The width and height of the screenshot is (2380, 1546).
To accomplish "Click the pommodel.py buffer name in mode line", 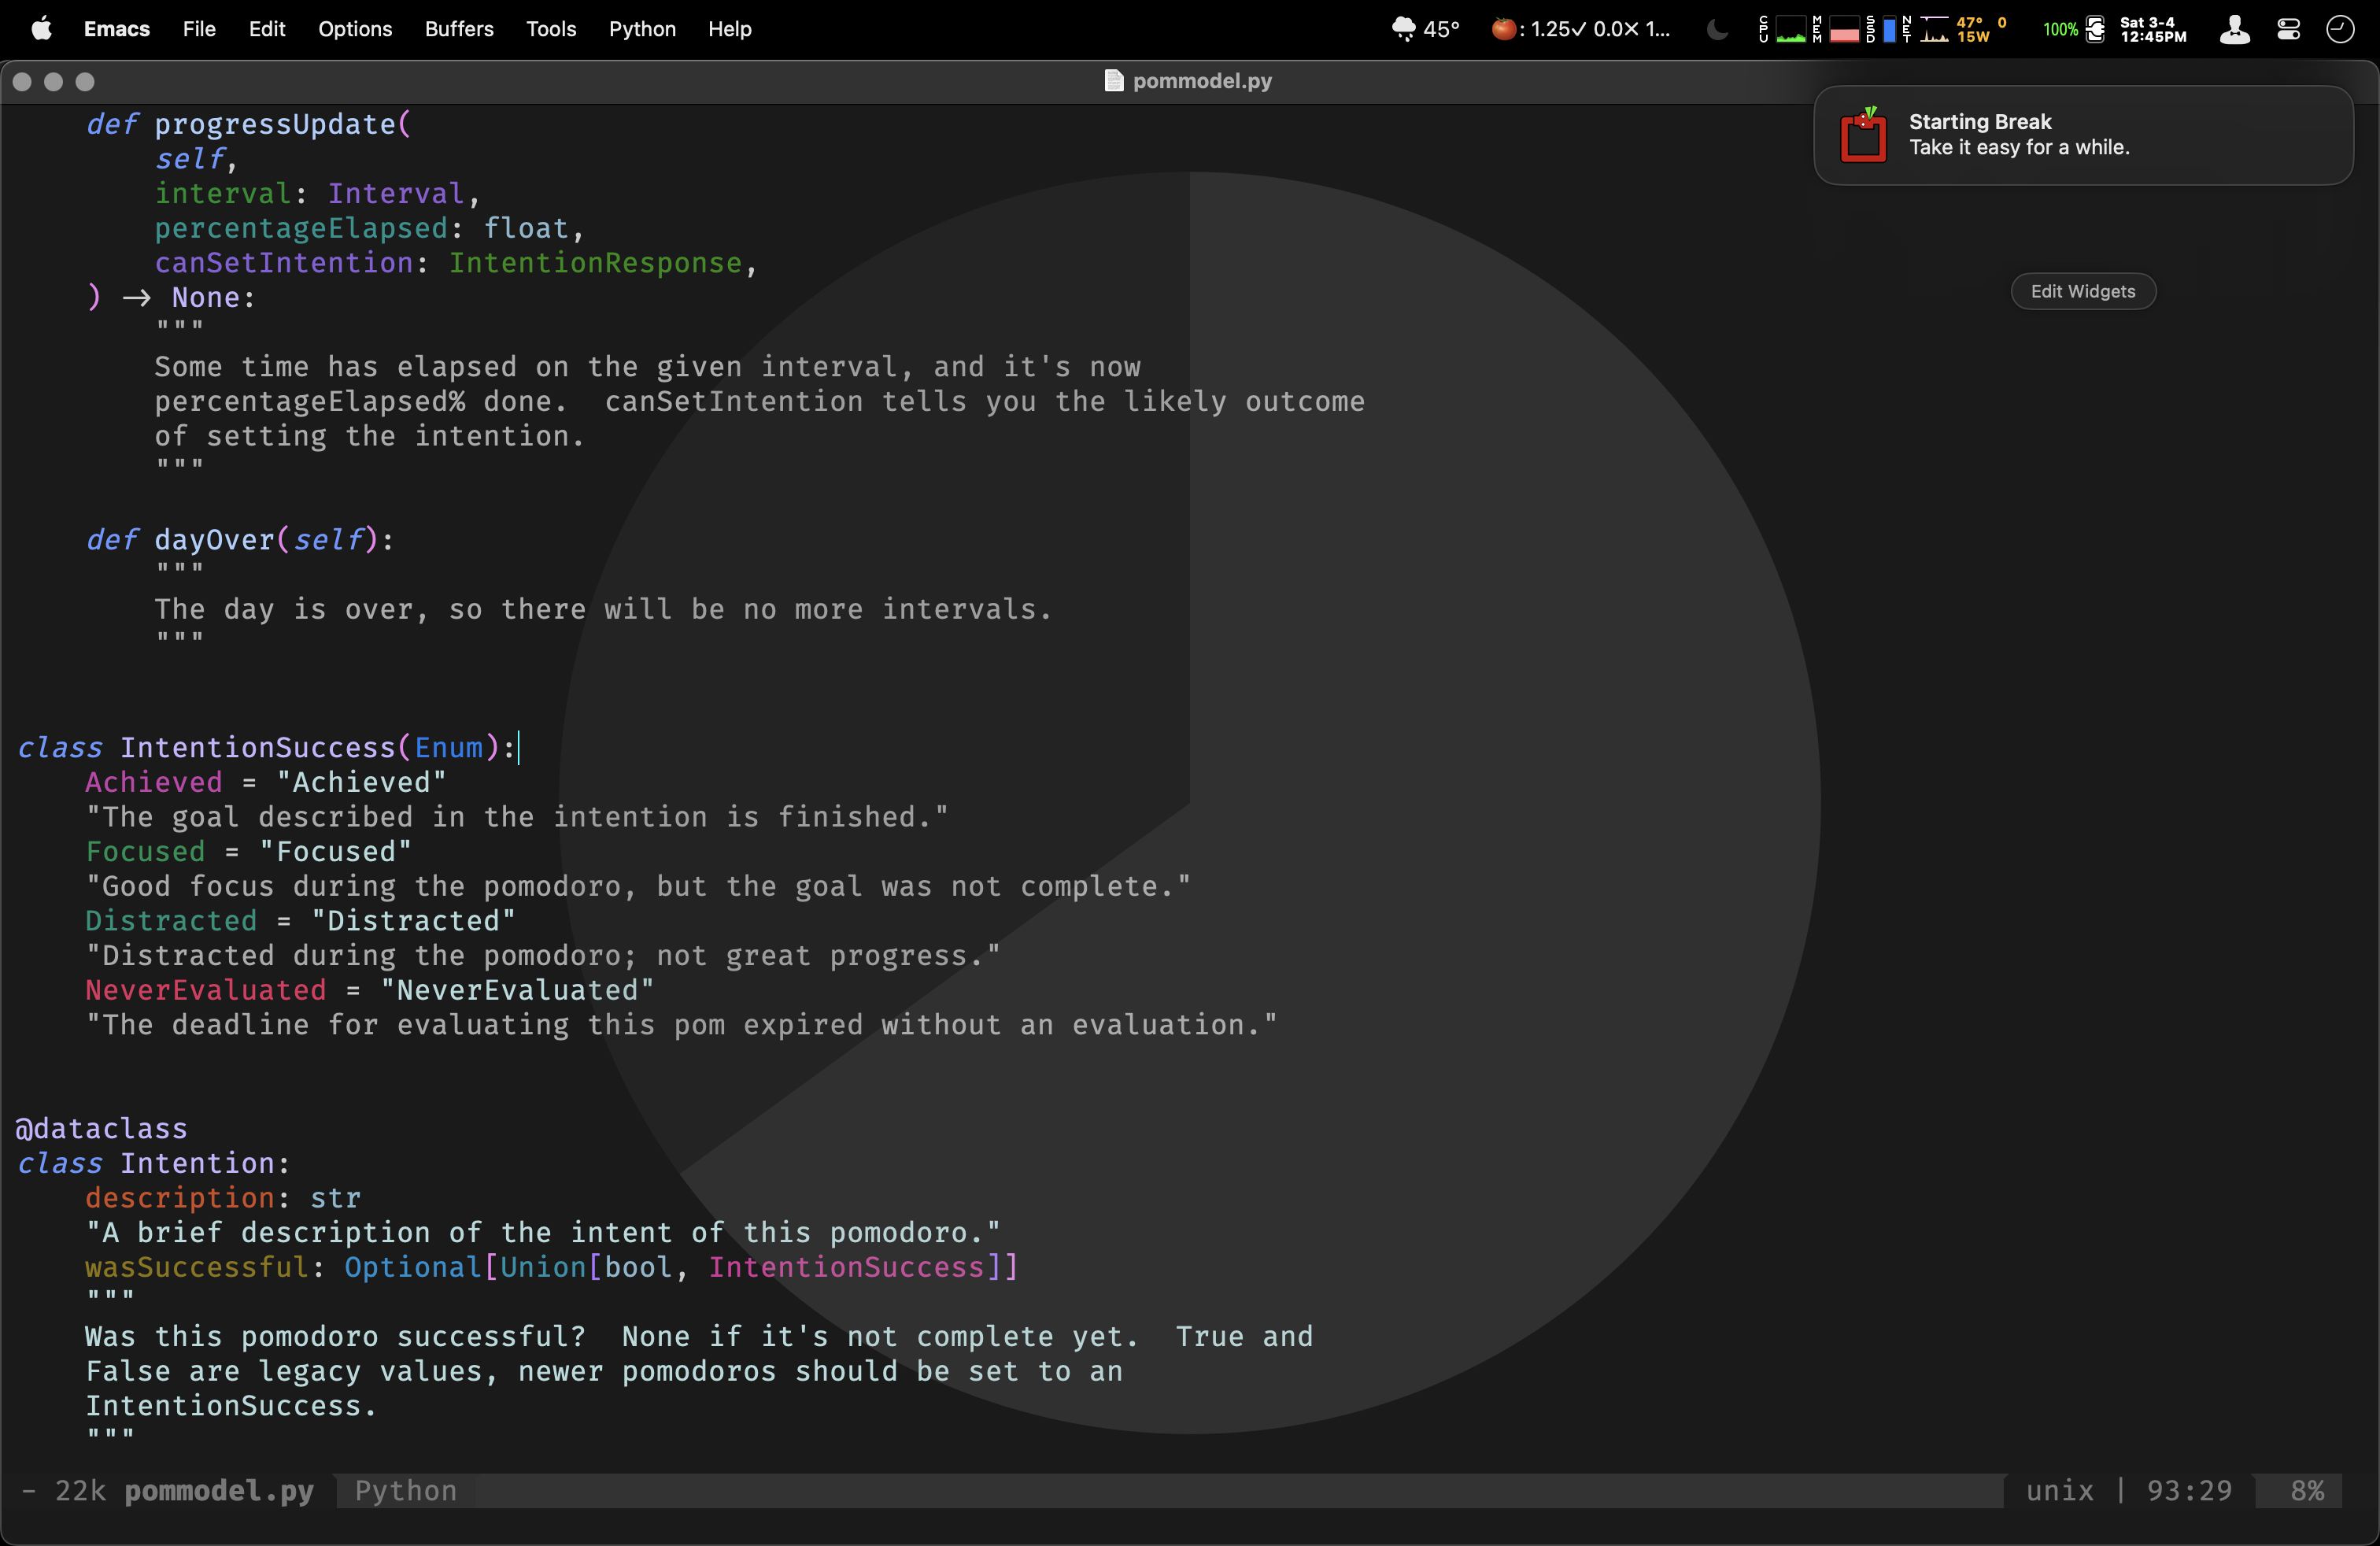I will point(219,1490).
